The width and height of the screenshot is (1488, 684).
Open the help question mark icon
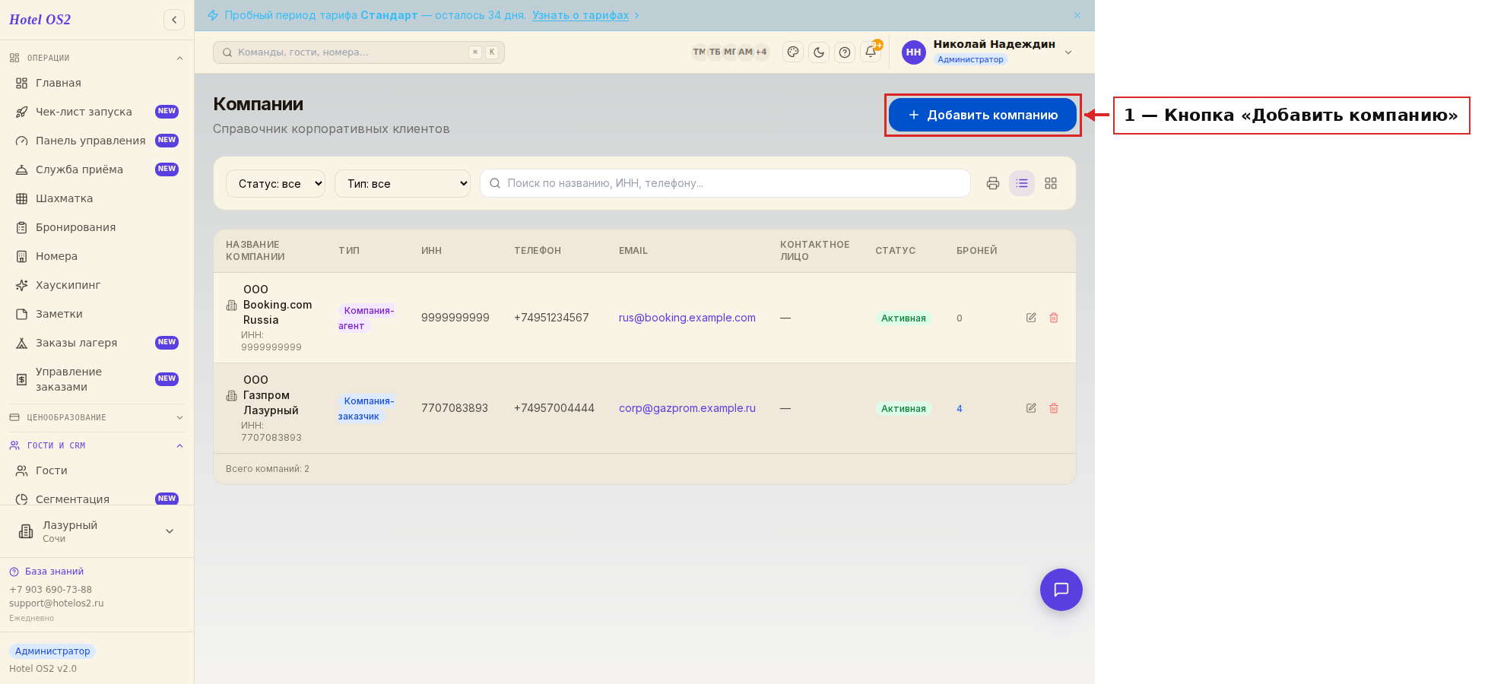point(845,52)
